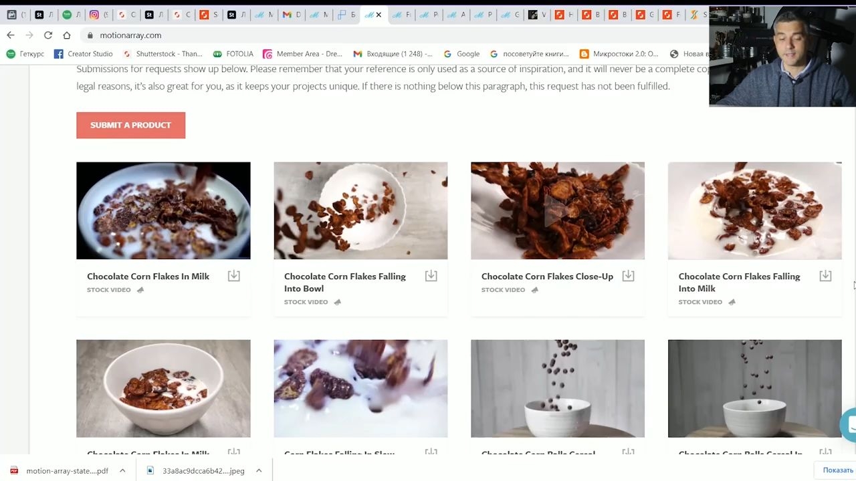Click download icon for Chocolate Corn Flakes Falling Into Milk
The height and width of the screenshot is (481, 856).
(x=825, y=276)
